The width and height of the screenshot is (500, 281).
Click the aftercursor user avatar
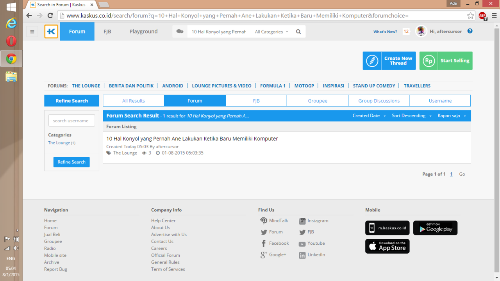click(x=421, y=31)
